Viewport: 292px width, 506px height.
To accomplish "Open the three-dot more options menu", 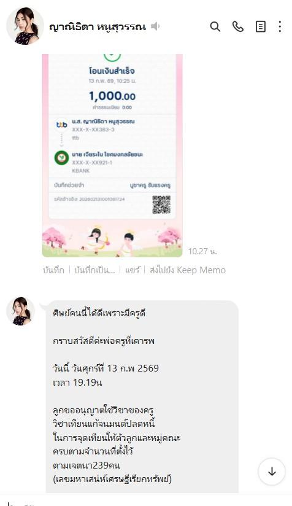I will tap(280, 26).
